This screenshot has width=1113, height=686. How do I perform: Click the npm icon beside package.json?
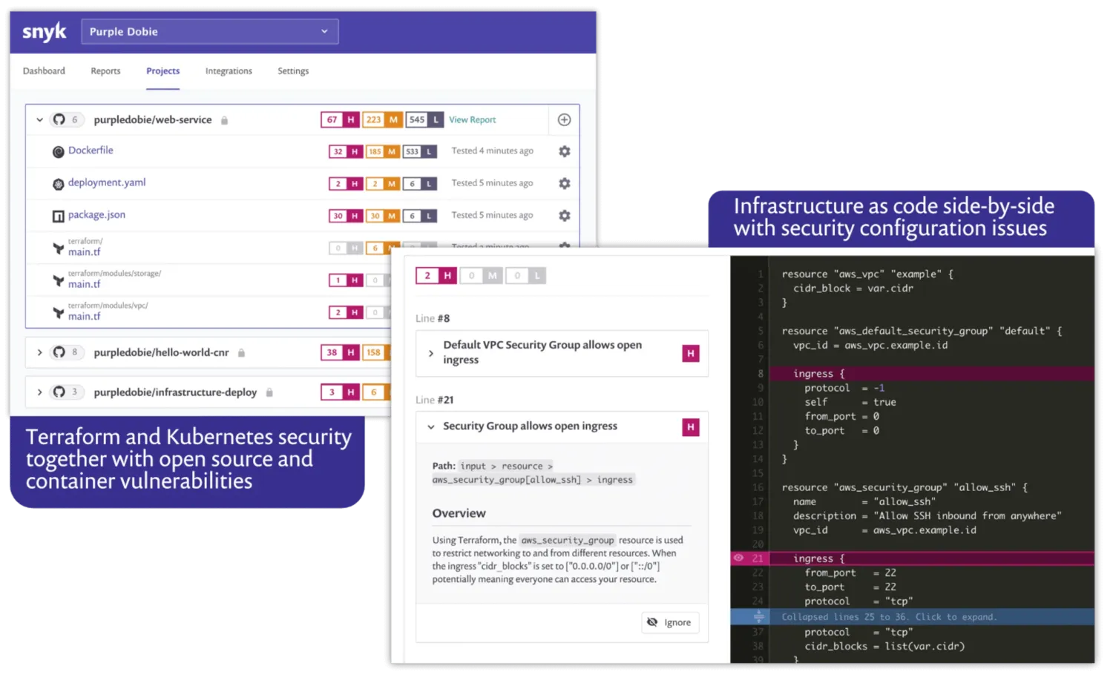(x=59, y=217)
